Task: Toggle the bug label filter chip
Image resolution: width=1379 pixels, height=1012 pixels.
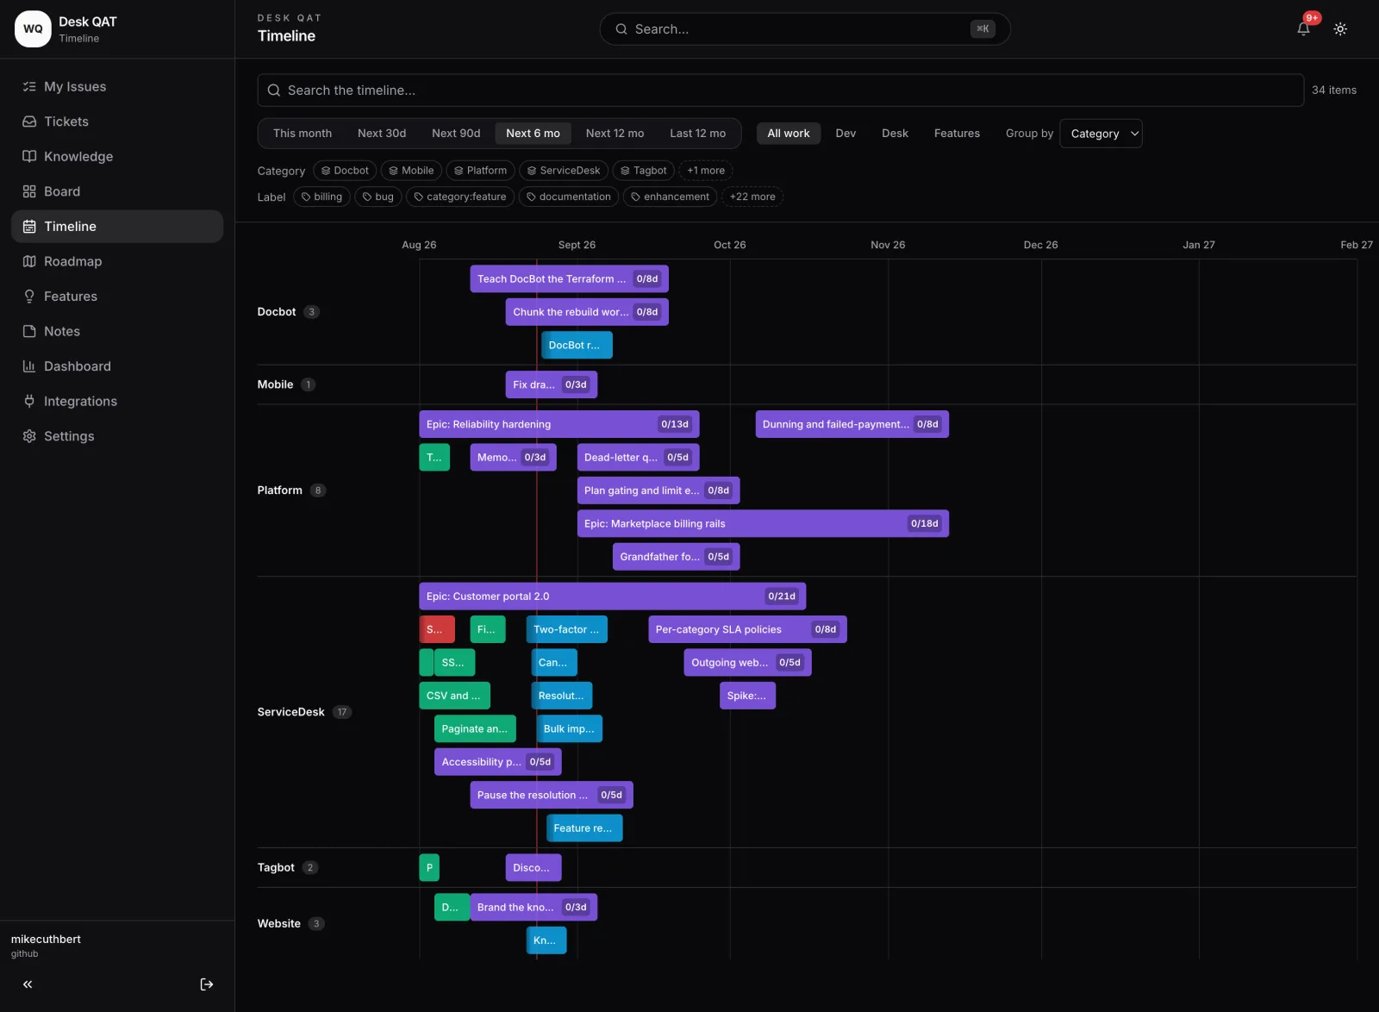Action: [x=378, y=197]
